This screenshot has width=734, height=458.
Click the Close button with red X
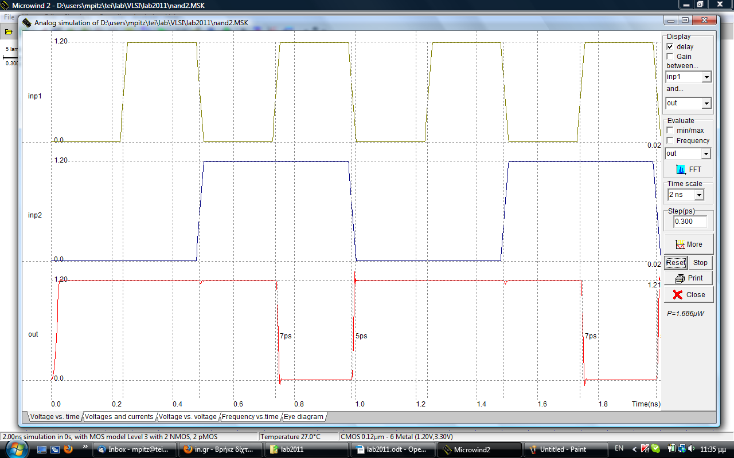click(689, 294)
